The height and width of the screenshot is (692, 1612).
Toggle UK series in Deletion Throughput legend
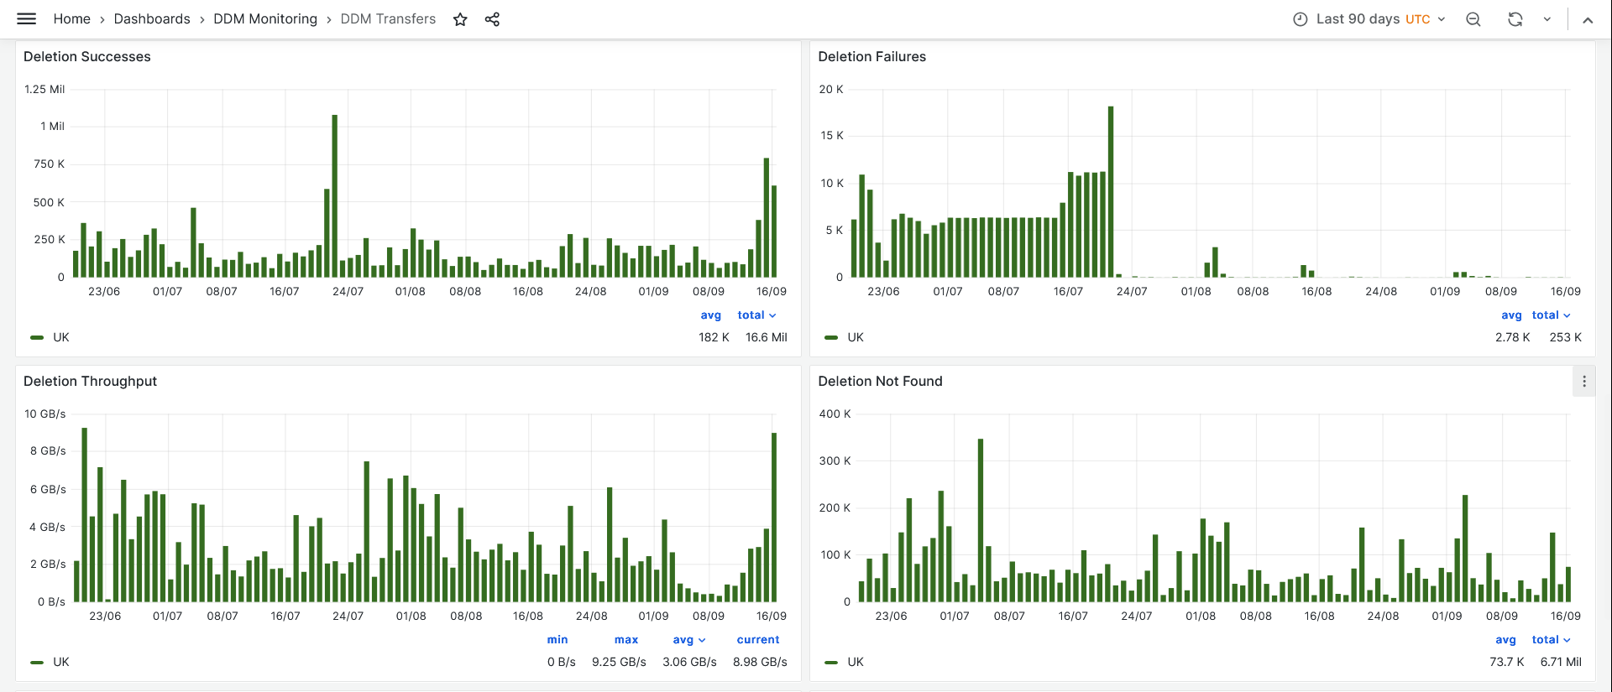(x=61, y=662)
